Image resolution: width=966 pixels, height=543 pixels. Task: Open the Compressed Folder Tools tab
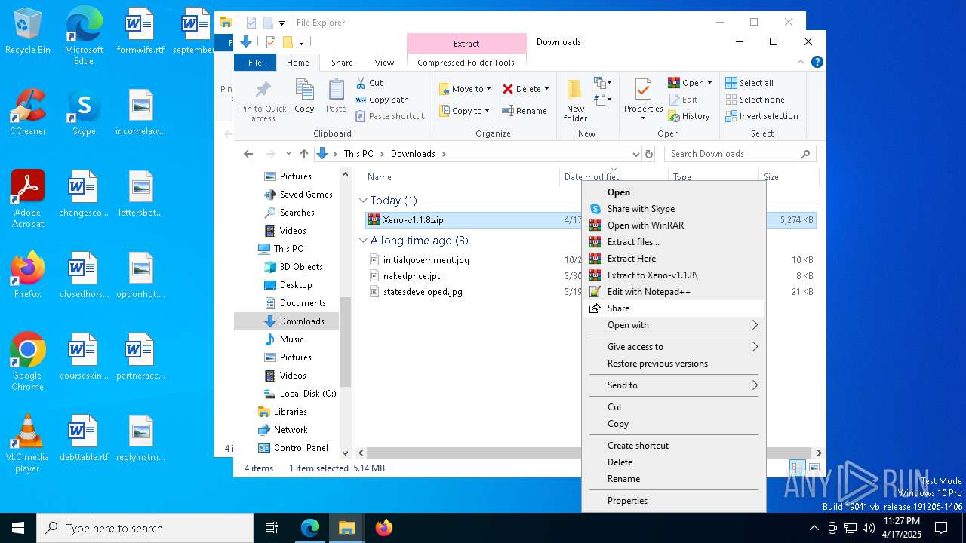pyautogui.click(x=466, y=63)
